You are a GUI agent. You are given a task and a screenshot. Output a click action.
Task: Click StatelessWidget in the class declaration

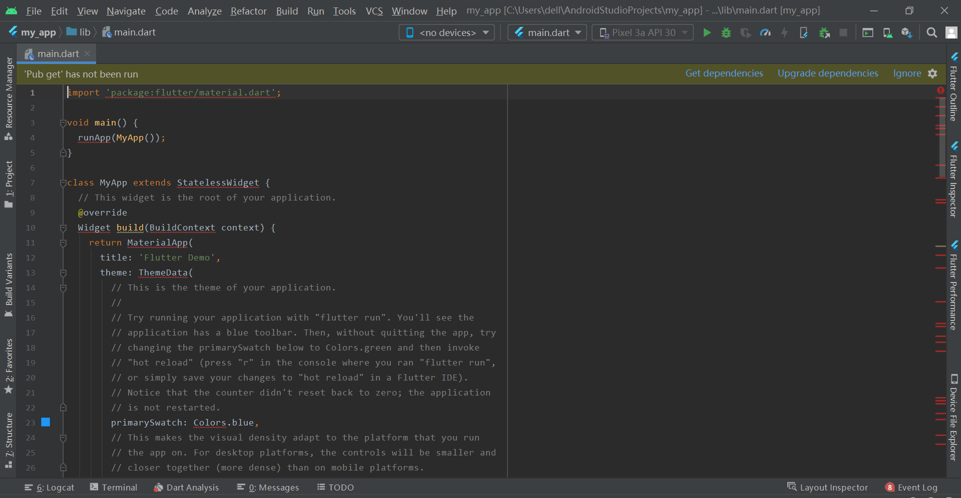218,182
